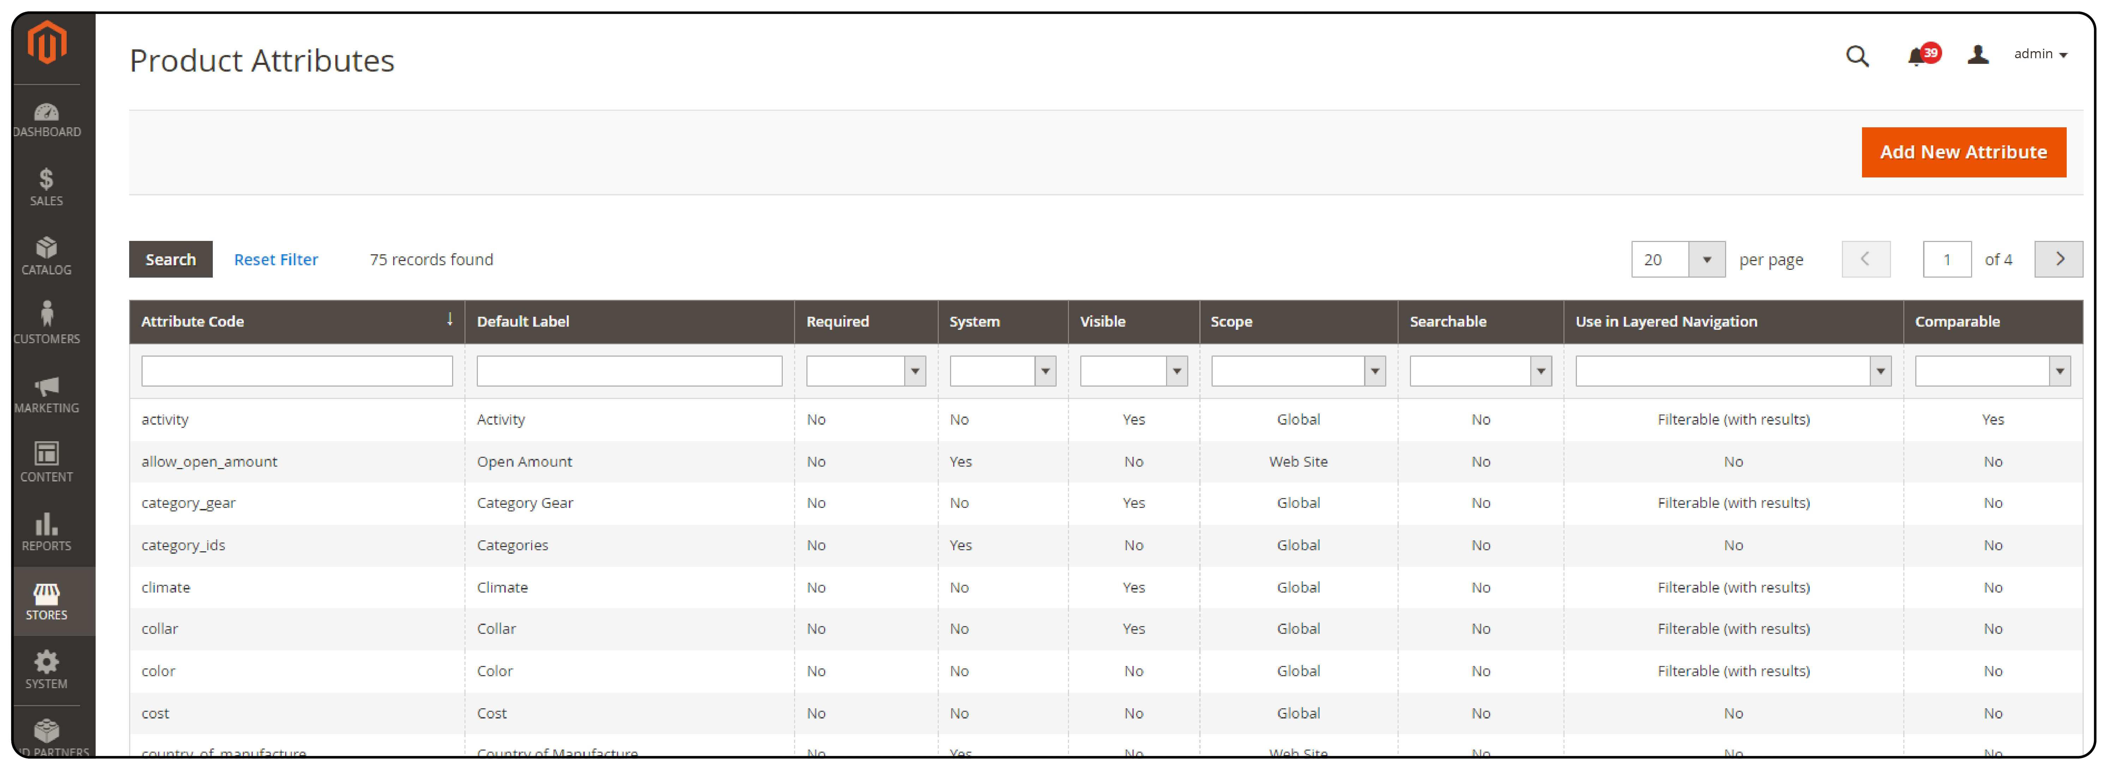Open the Dashboard sidebar item

point(47,120)
